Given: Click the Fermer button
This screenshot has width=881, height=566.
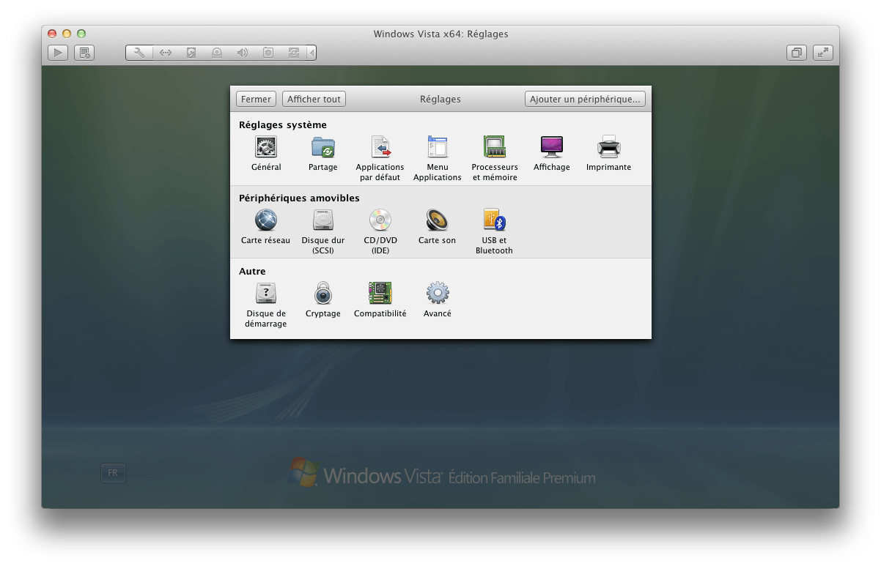Looking at the screenshot, I should pyautogui.click(x=256, y=99).
